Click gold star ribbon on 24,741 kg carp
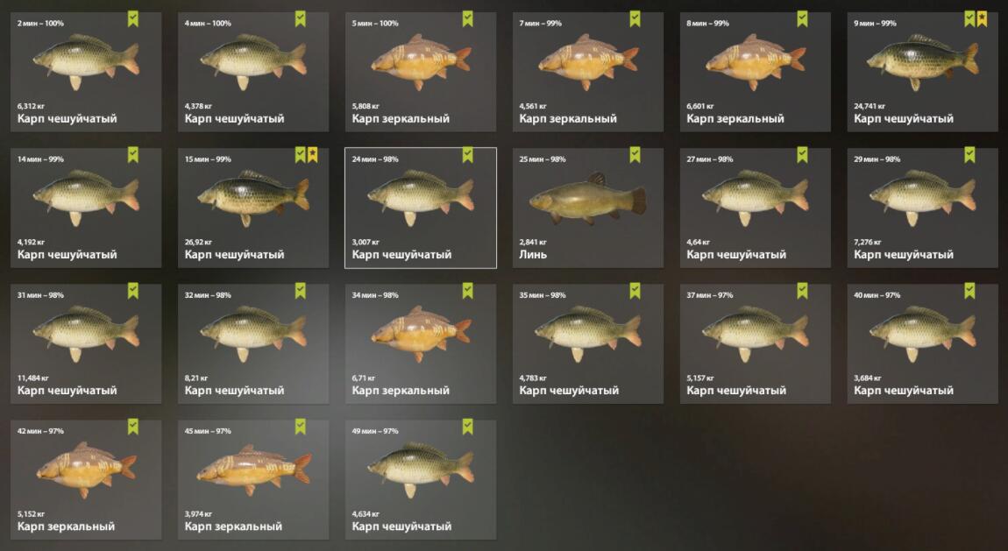Image resolution: width=1008 pixels, height=551 pixels. 982,18
